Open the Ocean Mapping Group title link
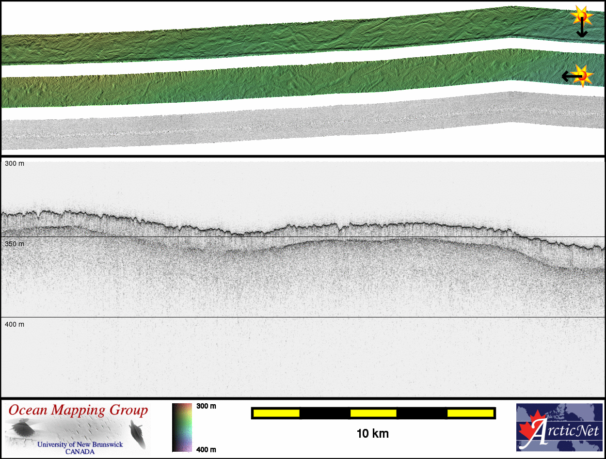The height and width of the screenshot is (459, 606). [78, 411]
